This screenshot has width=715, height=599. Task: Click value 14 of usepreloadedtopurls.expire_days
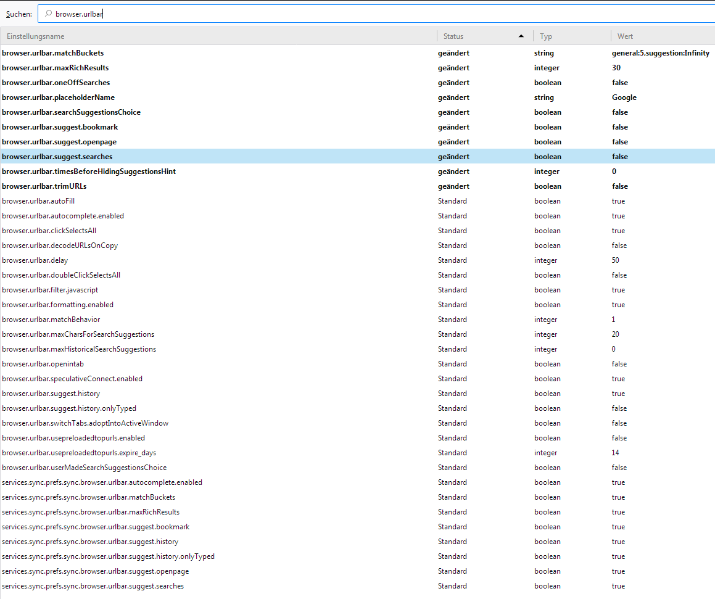[616, 453]
